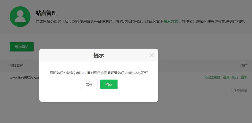Click the 共1条记录 record count
The image size is (252, 123).
point(239,91)
